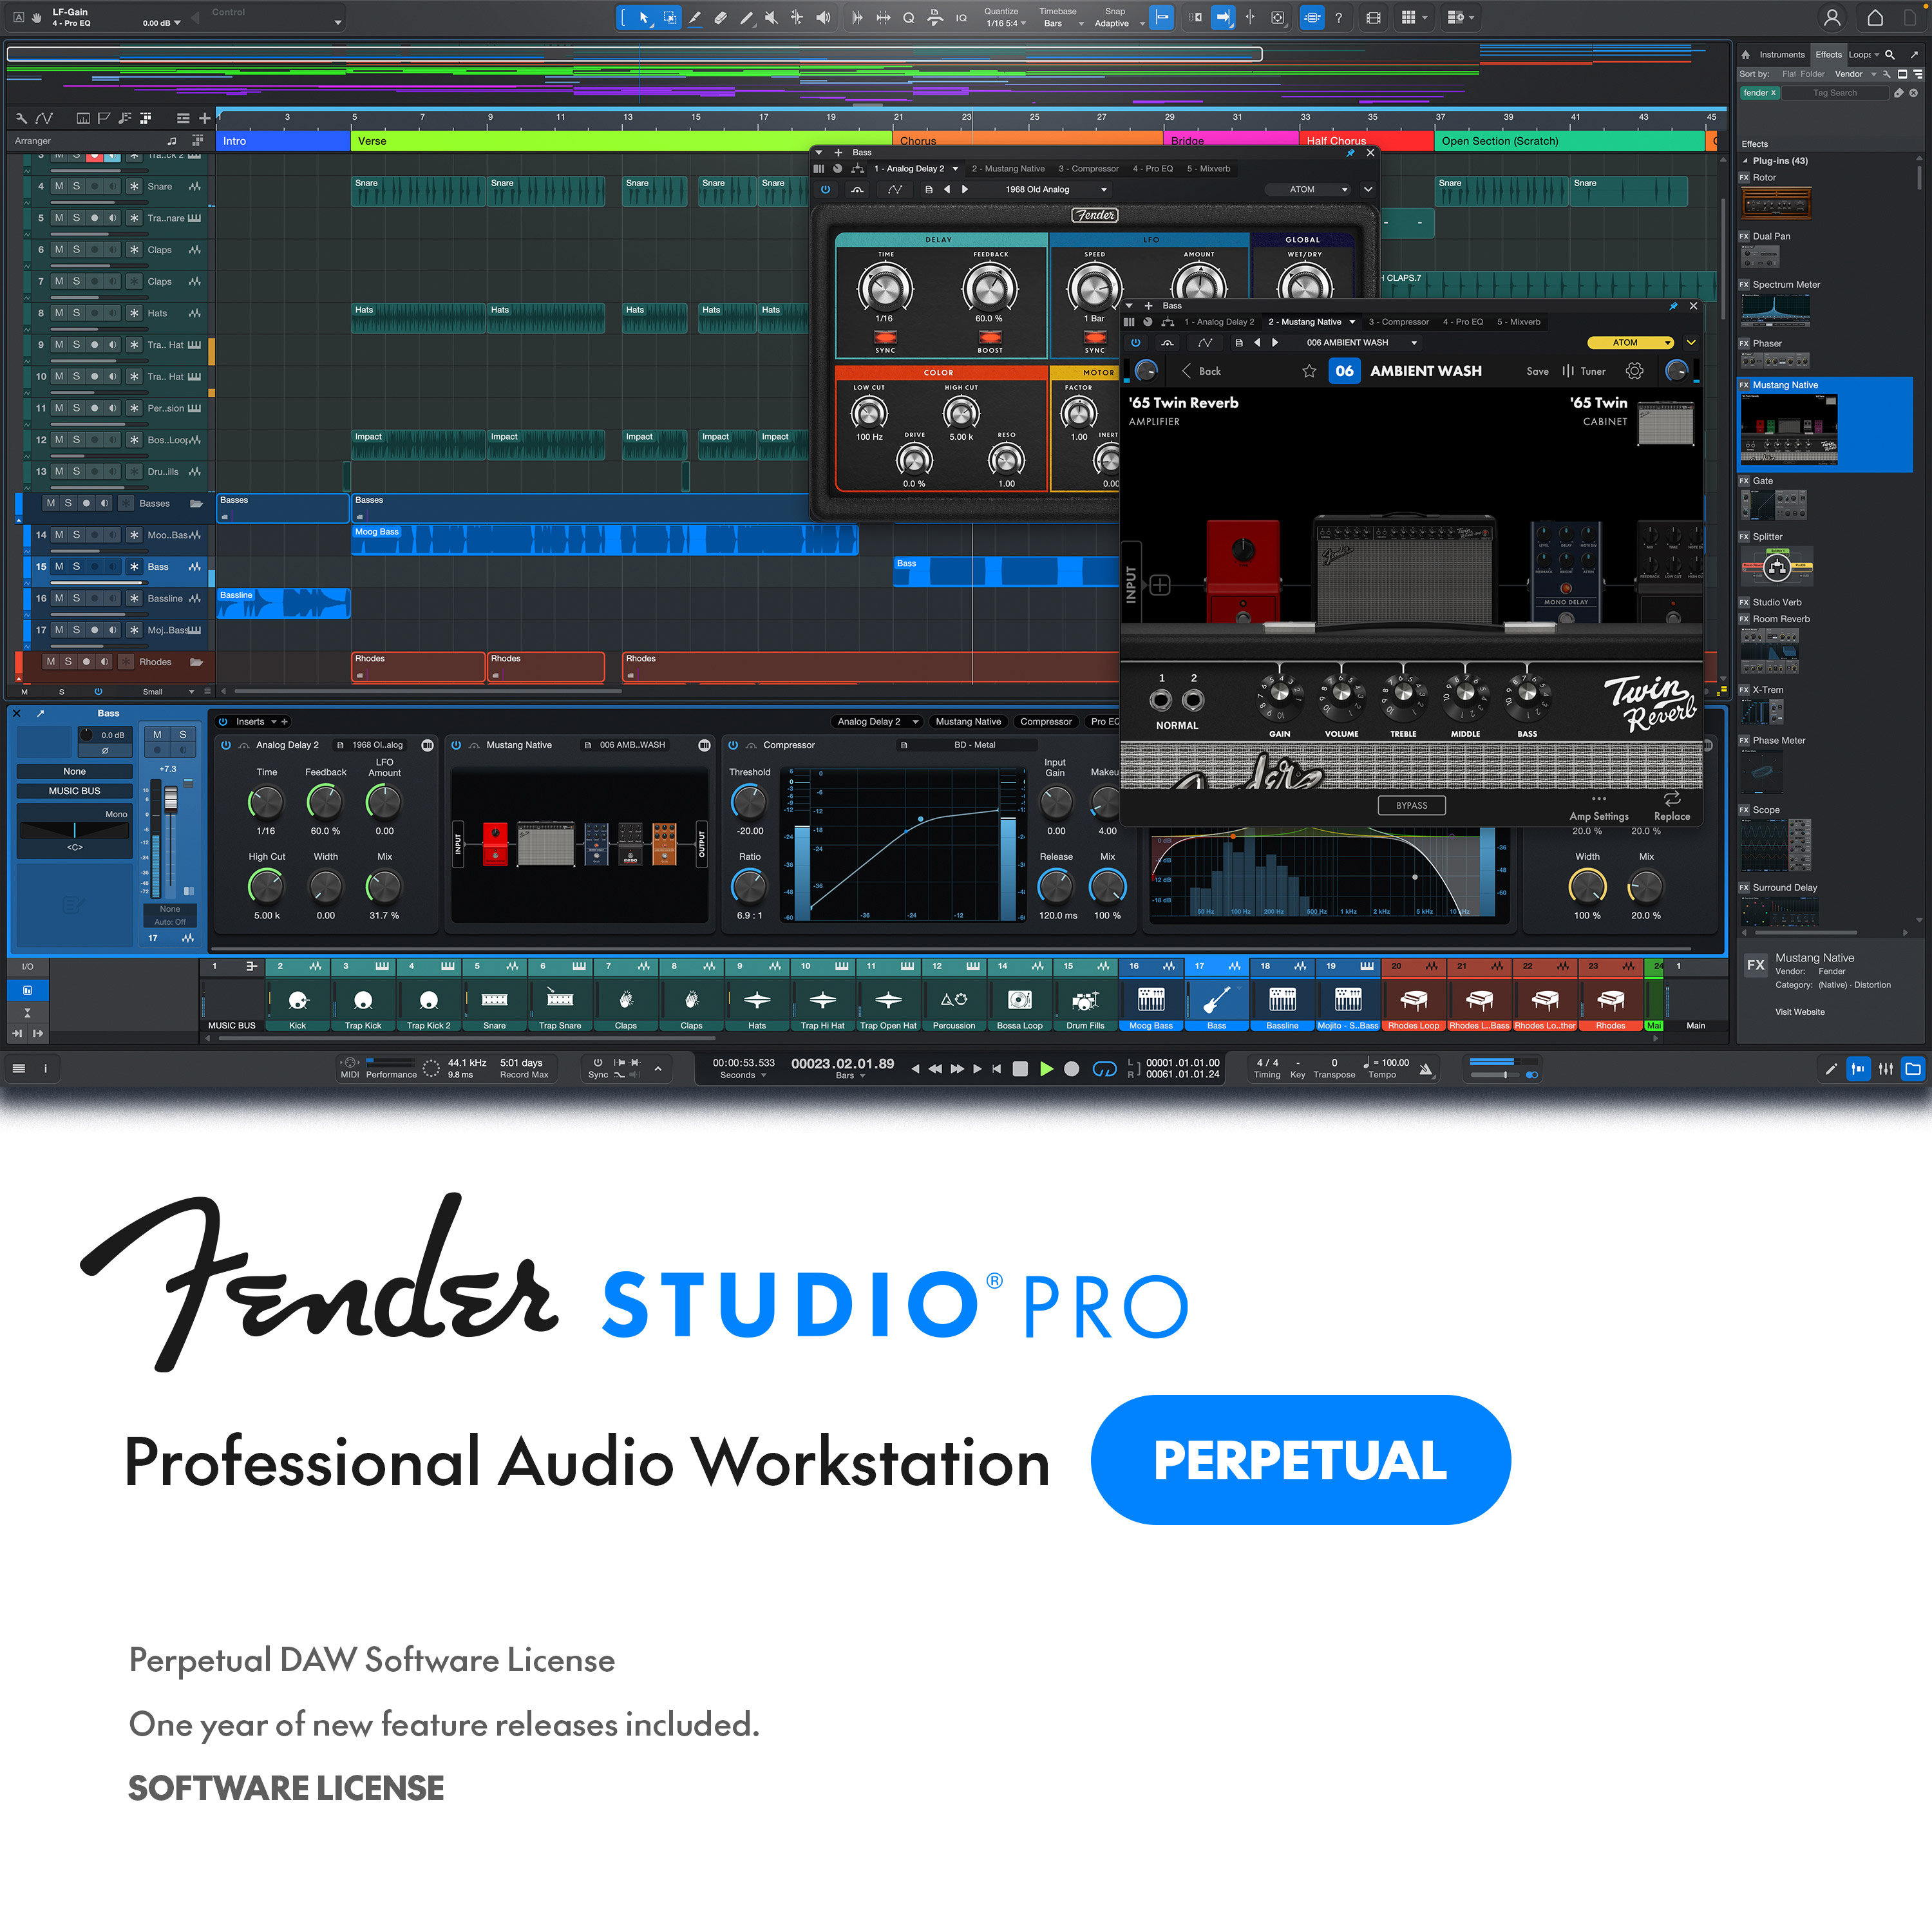The image size is (1932, 1932).
Task: Switch to the Loops tab
Action: click(1860, 55)
